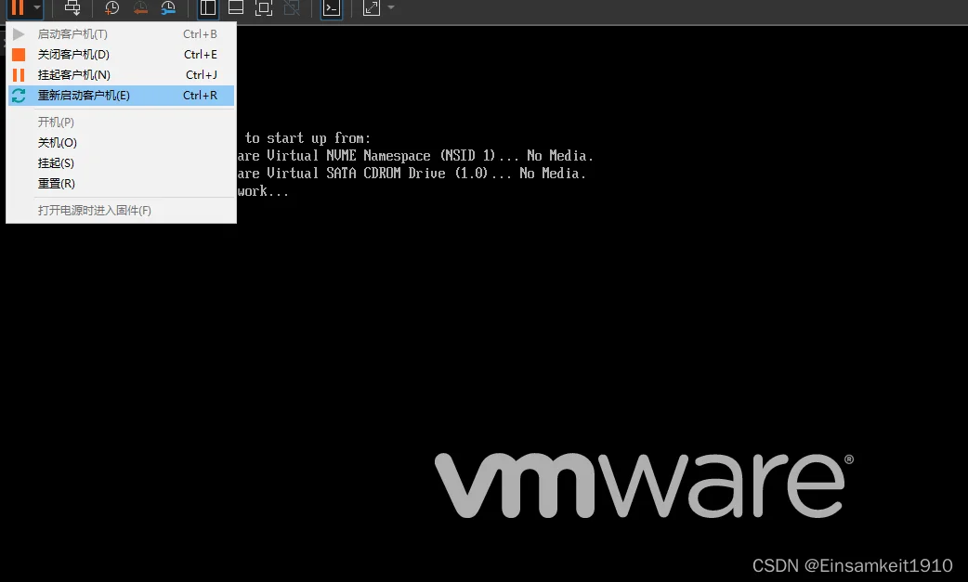Select 启动客户机(T) menu item
This screenshot has width=968, height=582.
[x=121, y=34]
